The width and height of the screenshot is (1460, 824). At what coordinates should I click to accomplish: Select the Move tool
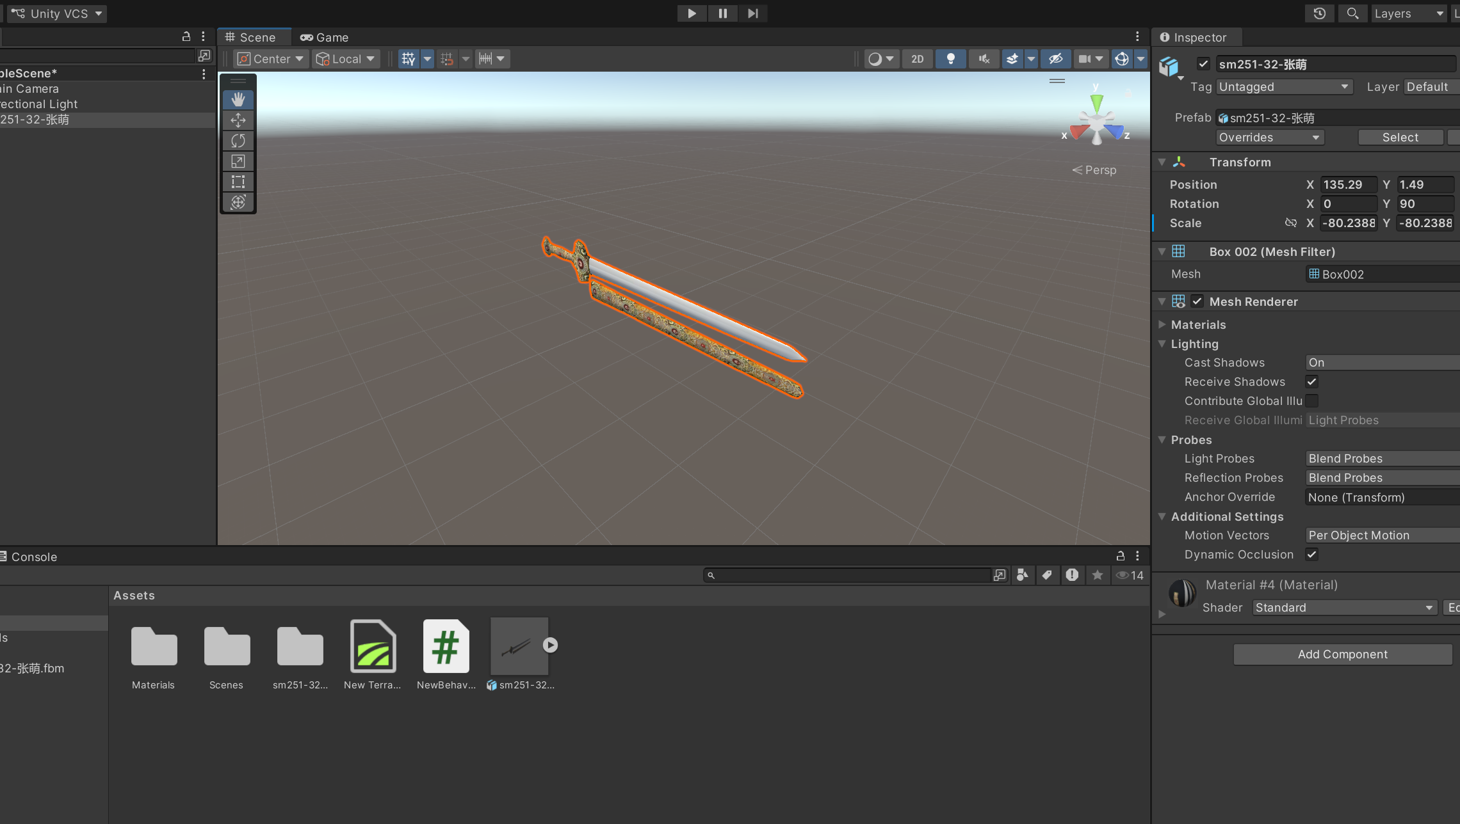[x=238, y=120]
